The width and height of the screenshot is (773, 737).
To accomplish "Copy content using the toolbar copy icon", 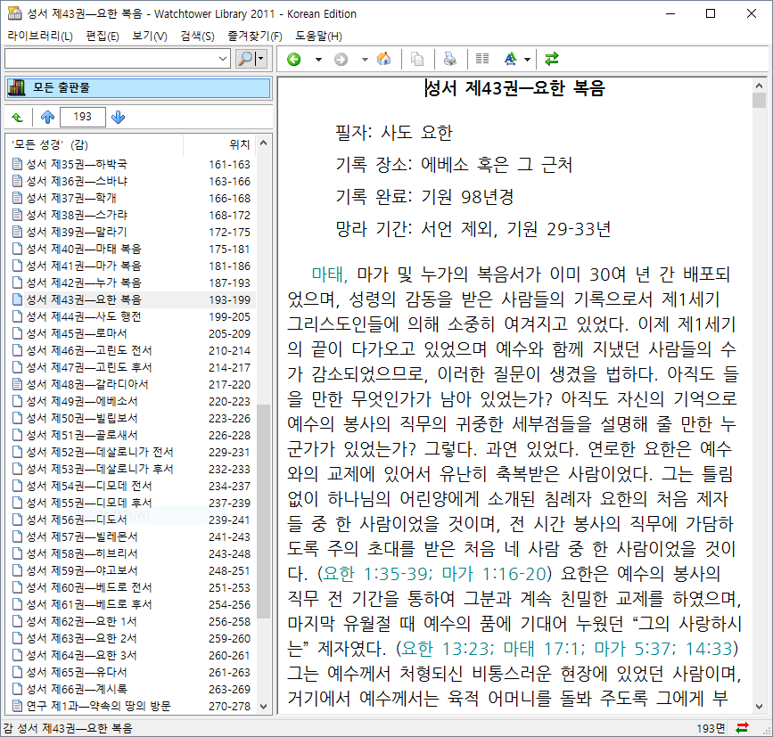I will (x=417, y=59).
